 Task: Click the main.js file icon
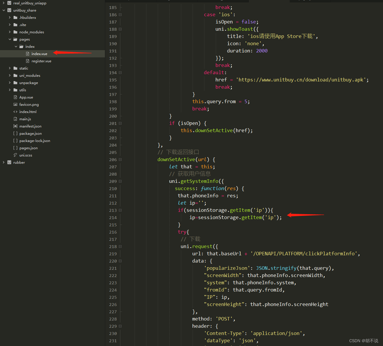15,119
